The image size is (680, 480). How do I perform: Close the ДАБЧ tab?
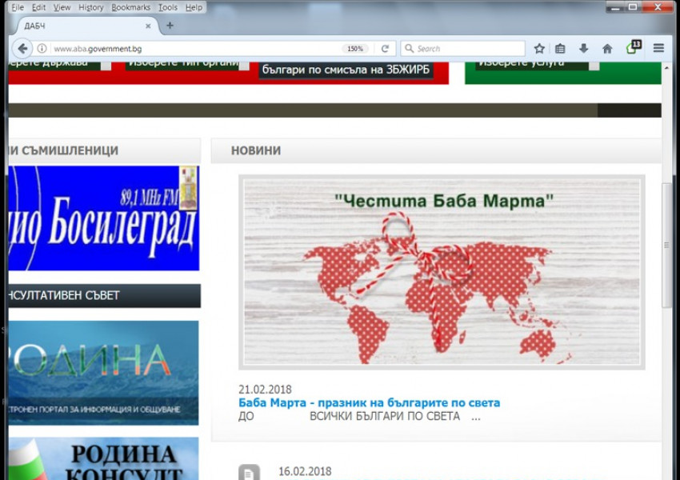[x=149, y=26]
